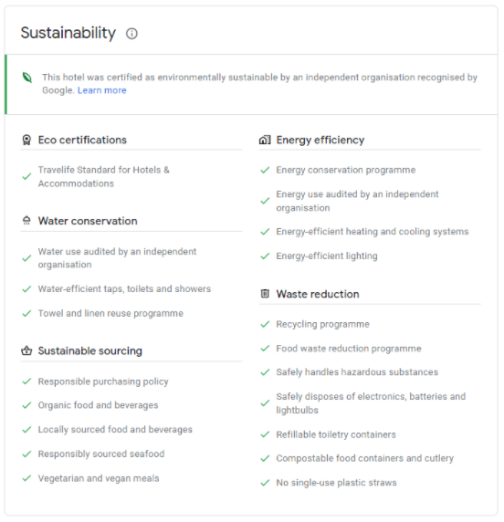Click the checkmark beside Organic food and beverages

[x=26, y=405]
